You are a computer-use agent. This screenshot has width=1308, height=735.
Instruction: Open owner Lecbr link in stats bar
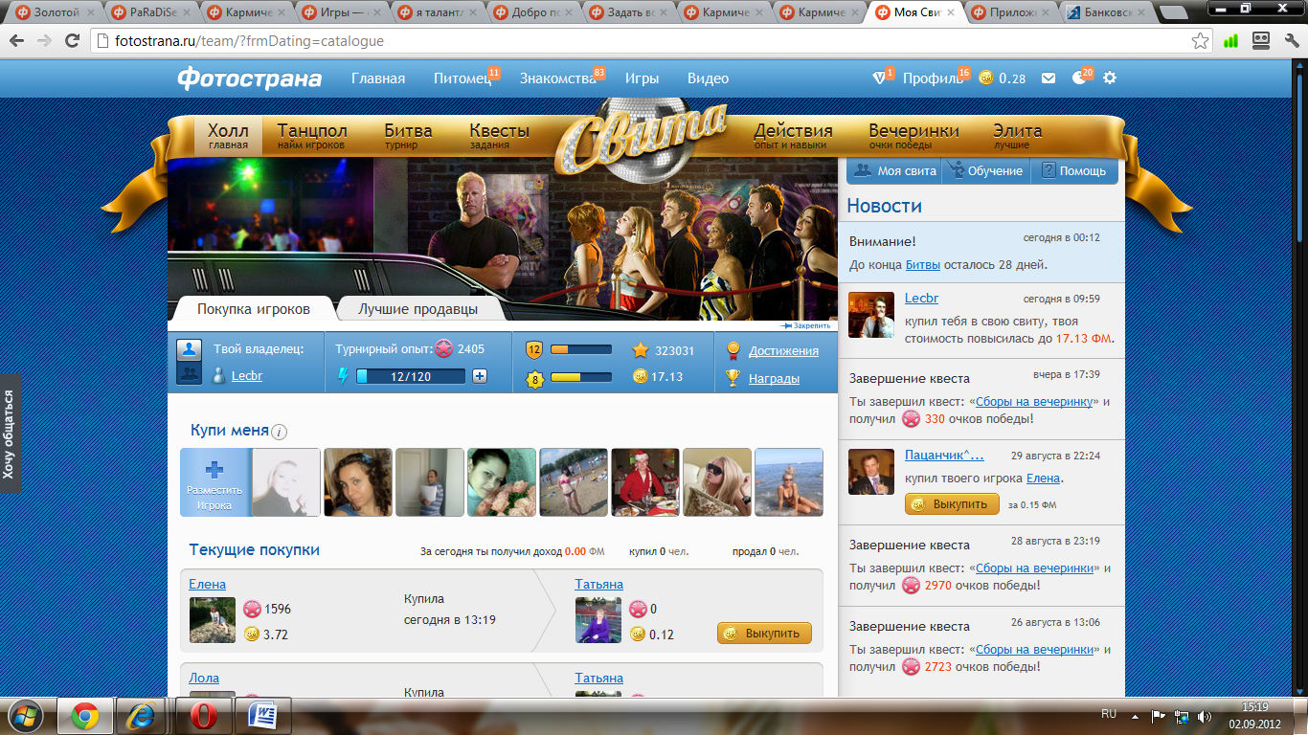coord(247,375)
